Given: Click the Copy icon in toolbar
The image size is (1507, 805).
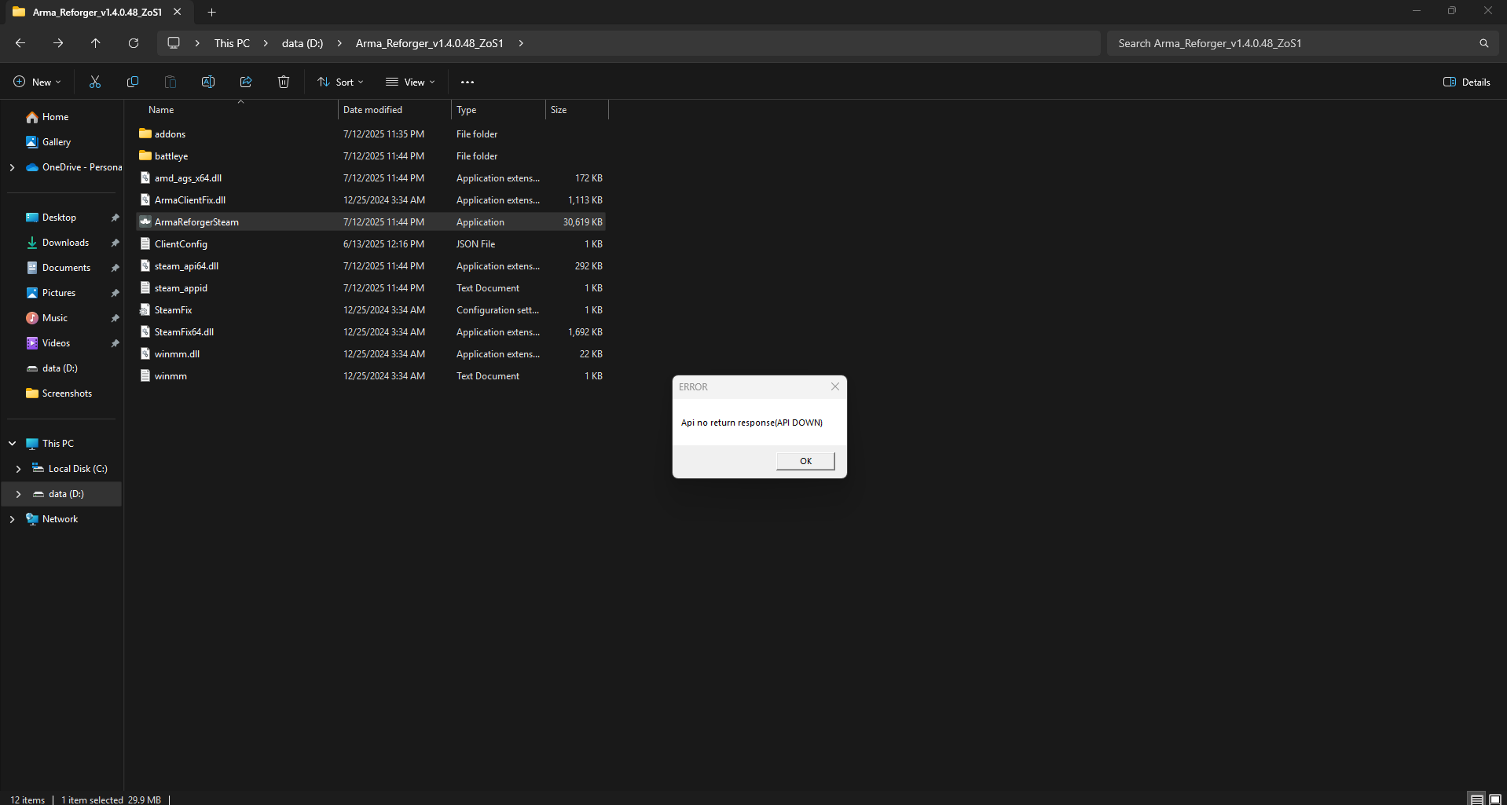Looking at the screenshot, I should [133, 82].
